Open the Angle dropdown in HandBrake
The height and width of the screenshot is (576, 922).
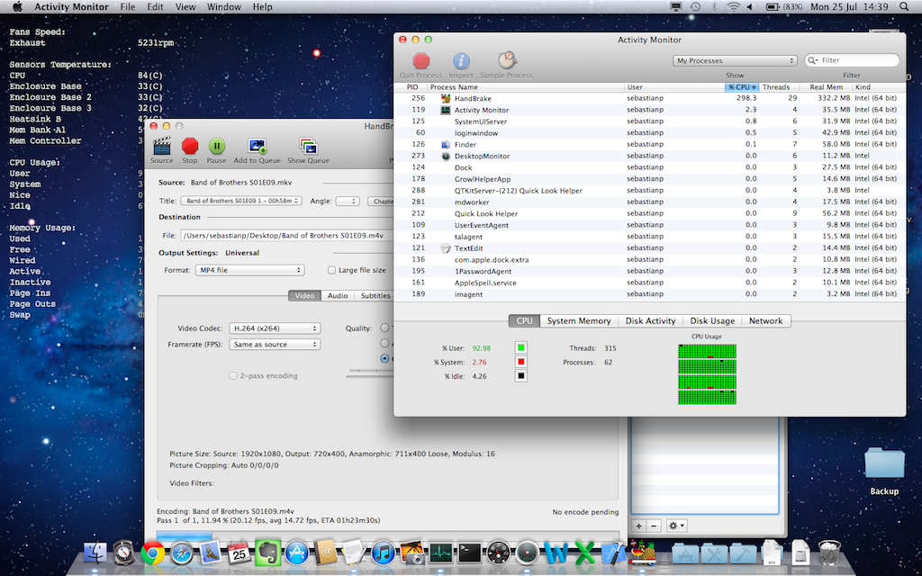coord(348,201)
